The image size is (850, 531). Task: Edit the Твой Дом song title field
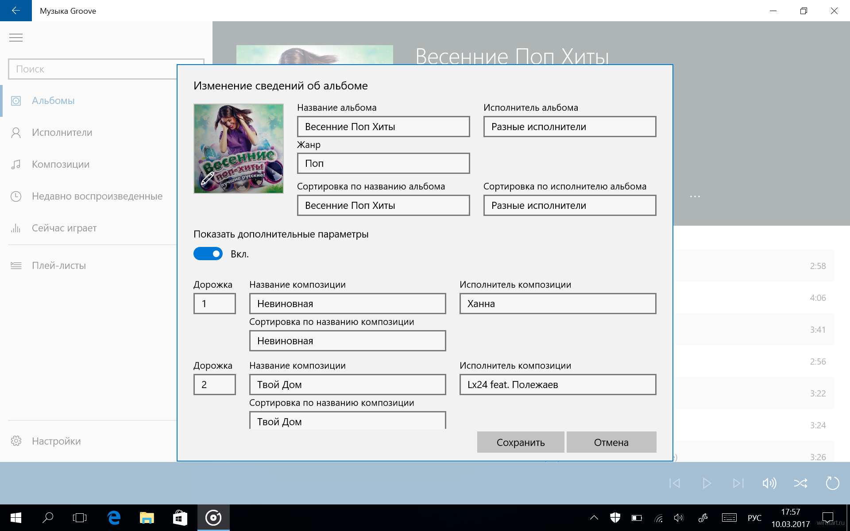(348, 385)
